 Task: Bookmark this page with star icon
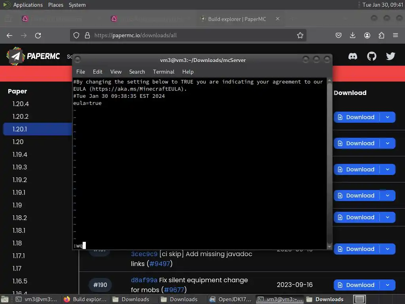pos(300,35)
